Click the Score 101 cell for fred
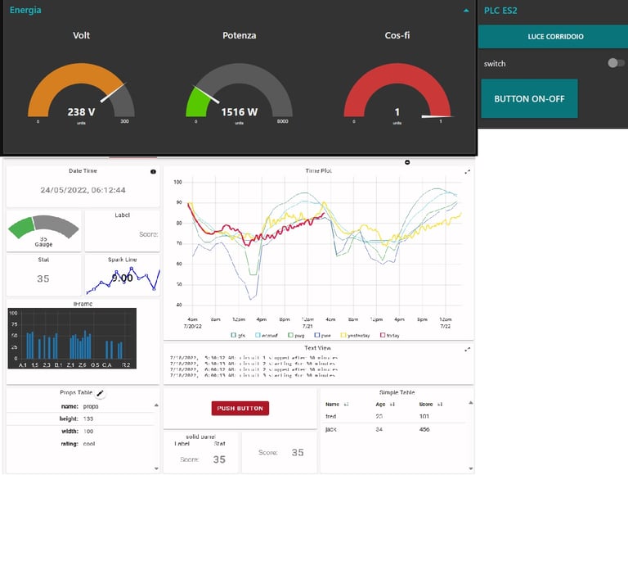Screen dimensions: 628x561 (x=424, y=416)
